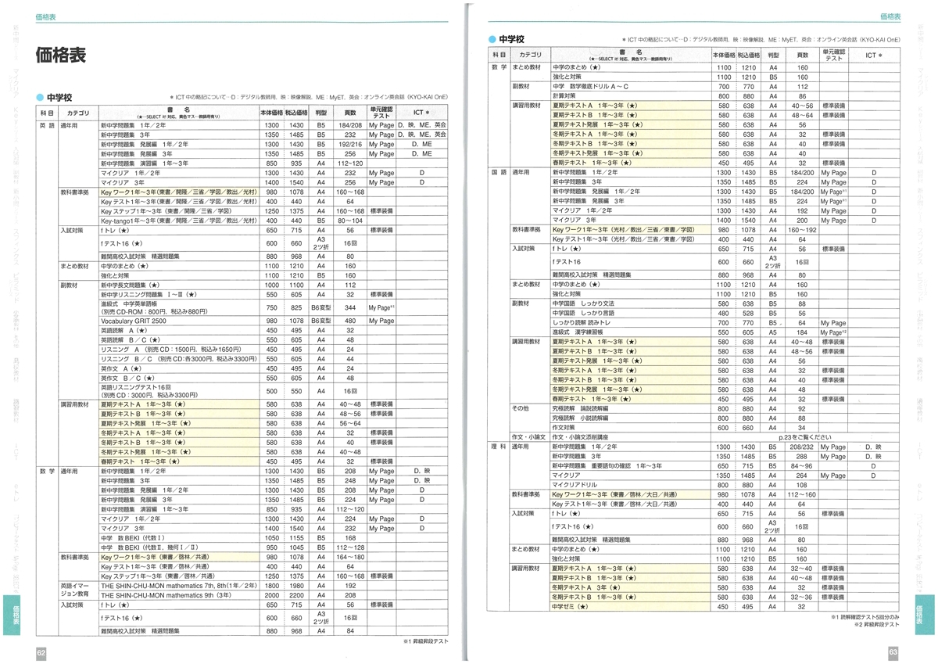This screenshot has width=938, height=664.
Task: Select the 英語 subject cell
Action: tap(46, 125)
